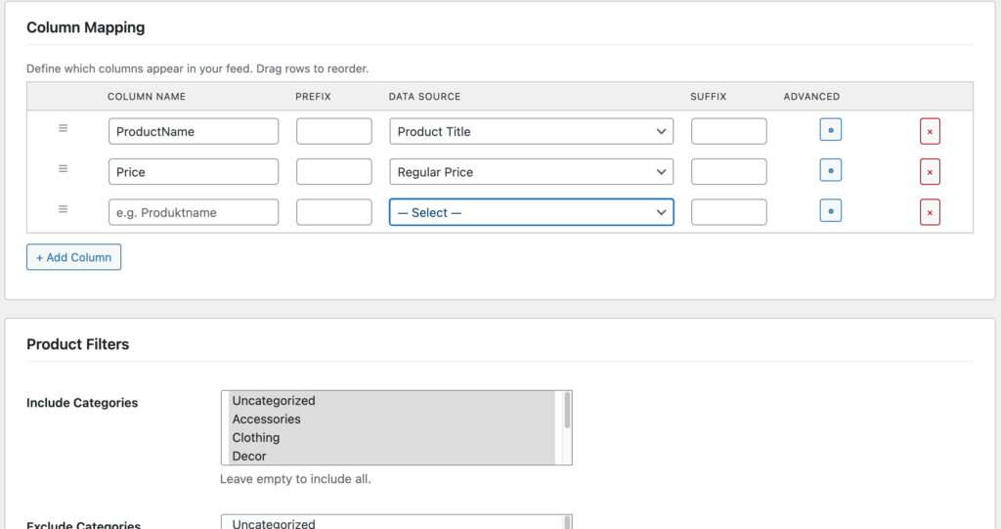The height and width of the screenshot is (529, 1001).
Task: Focus the prefix field of Price row
Action: click(334, 172)
